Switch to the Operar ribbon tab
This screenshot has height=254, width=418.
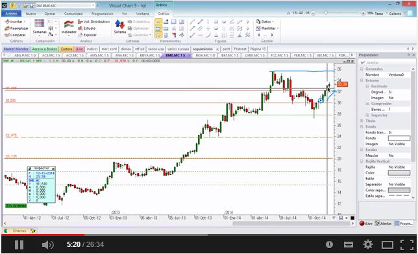tap(50, 14)
